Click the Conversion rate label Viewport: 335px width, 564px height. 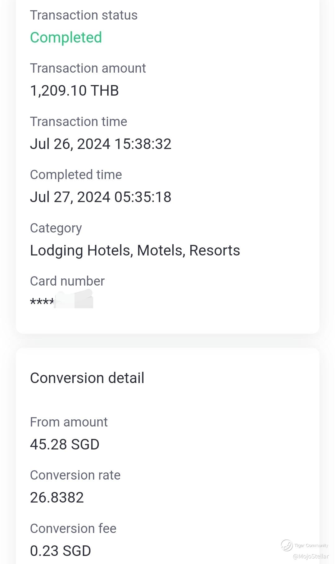point(75,475)
